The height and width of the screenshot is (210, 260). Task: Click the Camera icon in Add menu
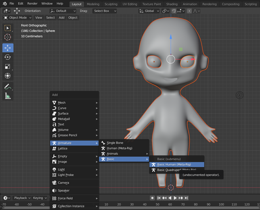point(54,183)
